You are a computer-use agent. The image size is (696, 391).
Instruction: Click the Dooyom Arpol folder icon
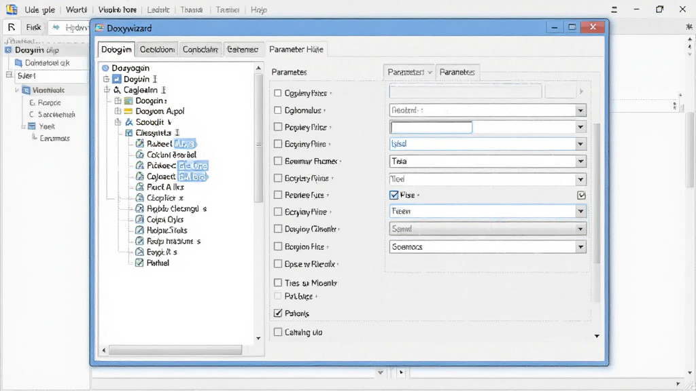128,111
